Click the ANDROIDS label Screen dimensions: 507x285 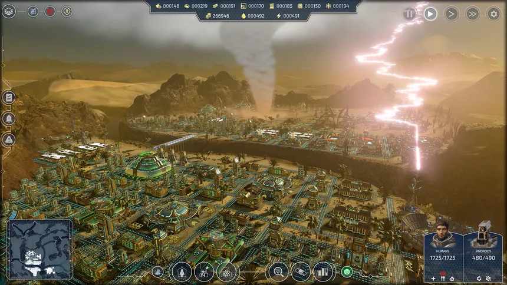point(483,251)
